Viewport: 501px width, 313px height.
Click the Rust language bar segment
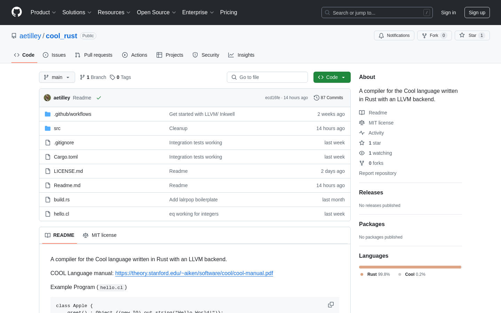pyautogui.click(x=410, y=267)
